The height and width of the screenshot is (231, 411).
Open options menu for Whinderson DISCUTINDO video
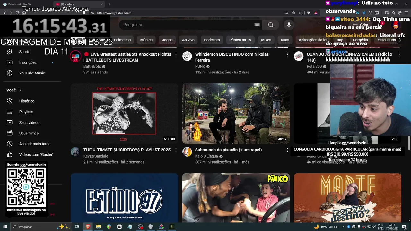tap(287, 55)
